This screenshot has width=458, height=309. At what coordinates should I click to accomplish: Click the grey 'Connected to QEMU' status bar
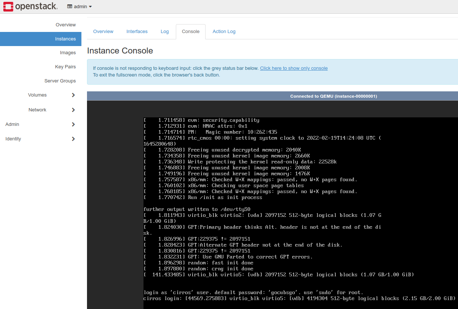[272, 96]
